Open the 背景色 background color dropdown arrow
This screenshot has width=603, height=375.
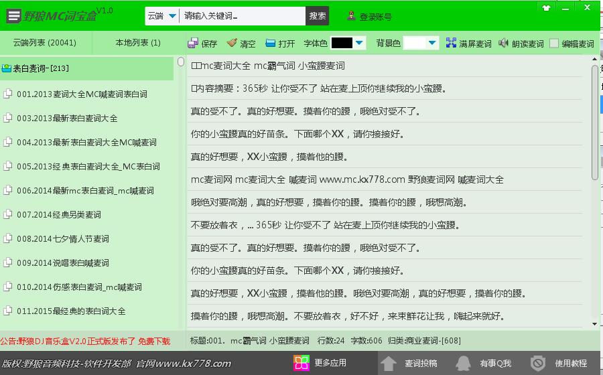(432, 44)
